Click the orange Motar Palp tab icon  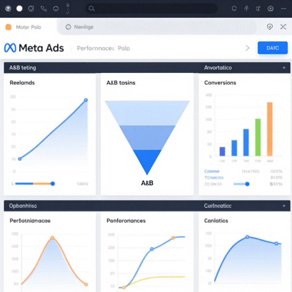click(9, 27)
